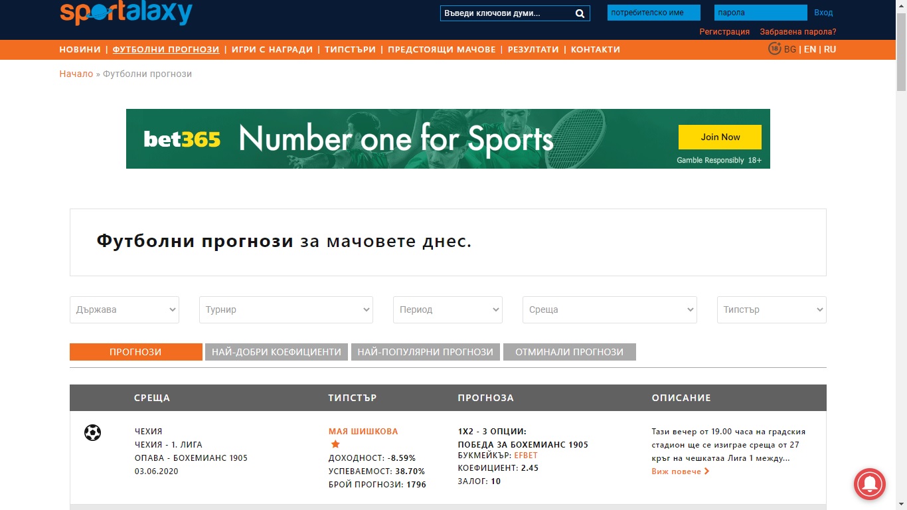Open Новини in the navigation menu
The height and width of the screenshot is (510, 907).
coord(80,49)
